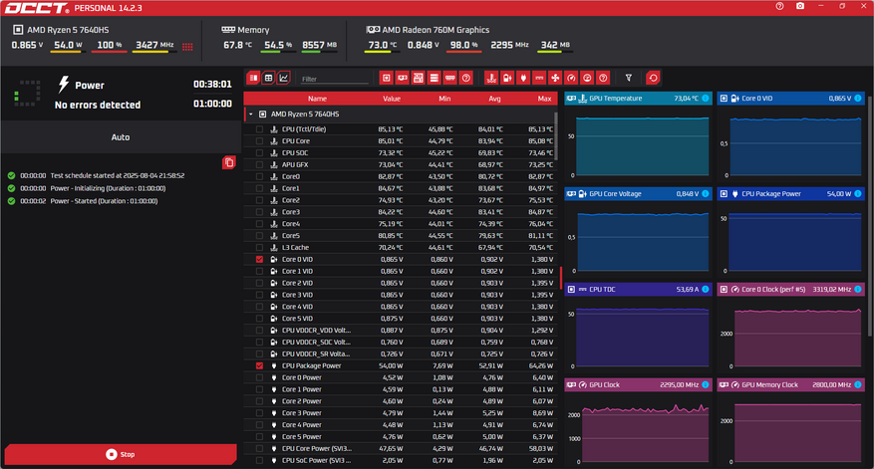The height and width of the screenshot is (469, 874).
Task: Sort the table by the Max column header
Action: [x=544, y=99]
